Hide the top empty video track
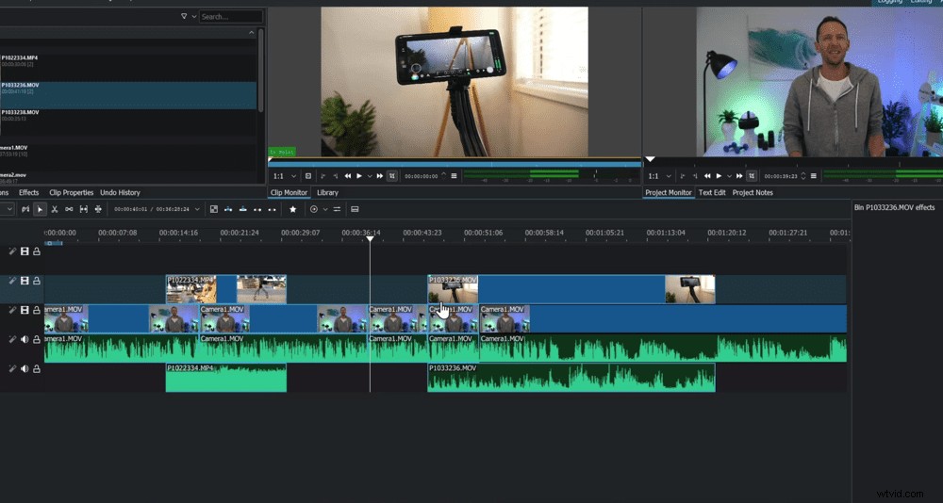Viewport: 943px width, 503px height. [25, 251]
